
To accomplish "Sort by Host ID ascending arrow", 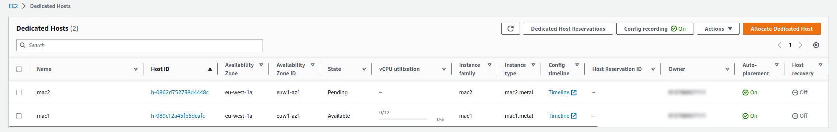I will [x=210, y=69].
